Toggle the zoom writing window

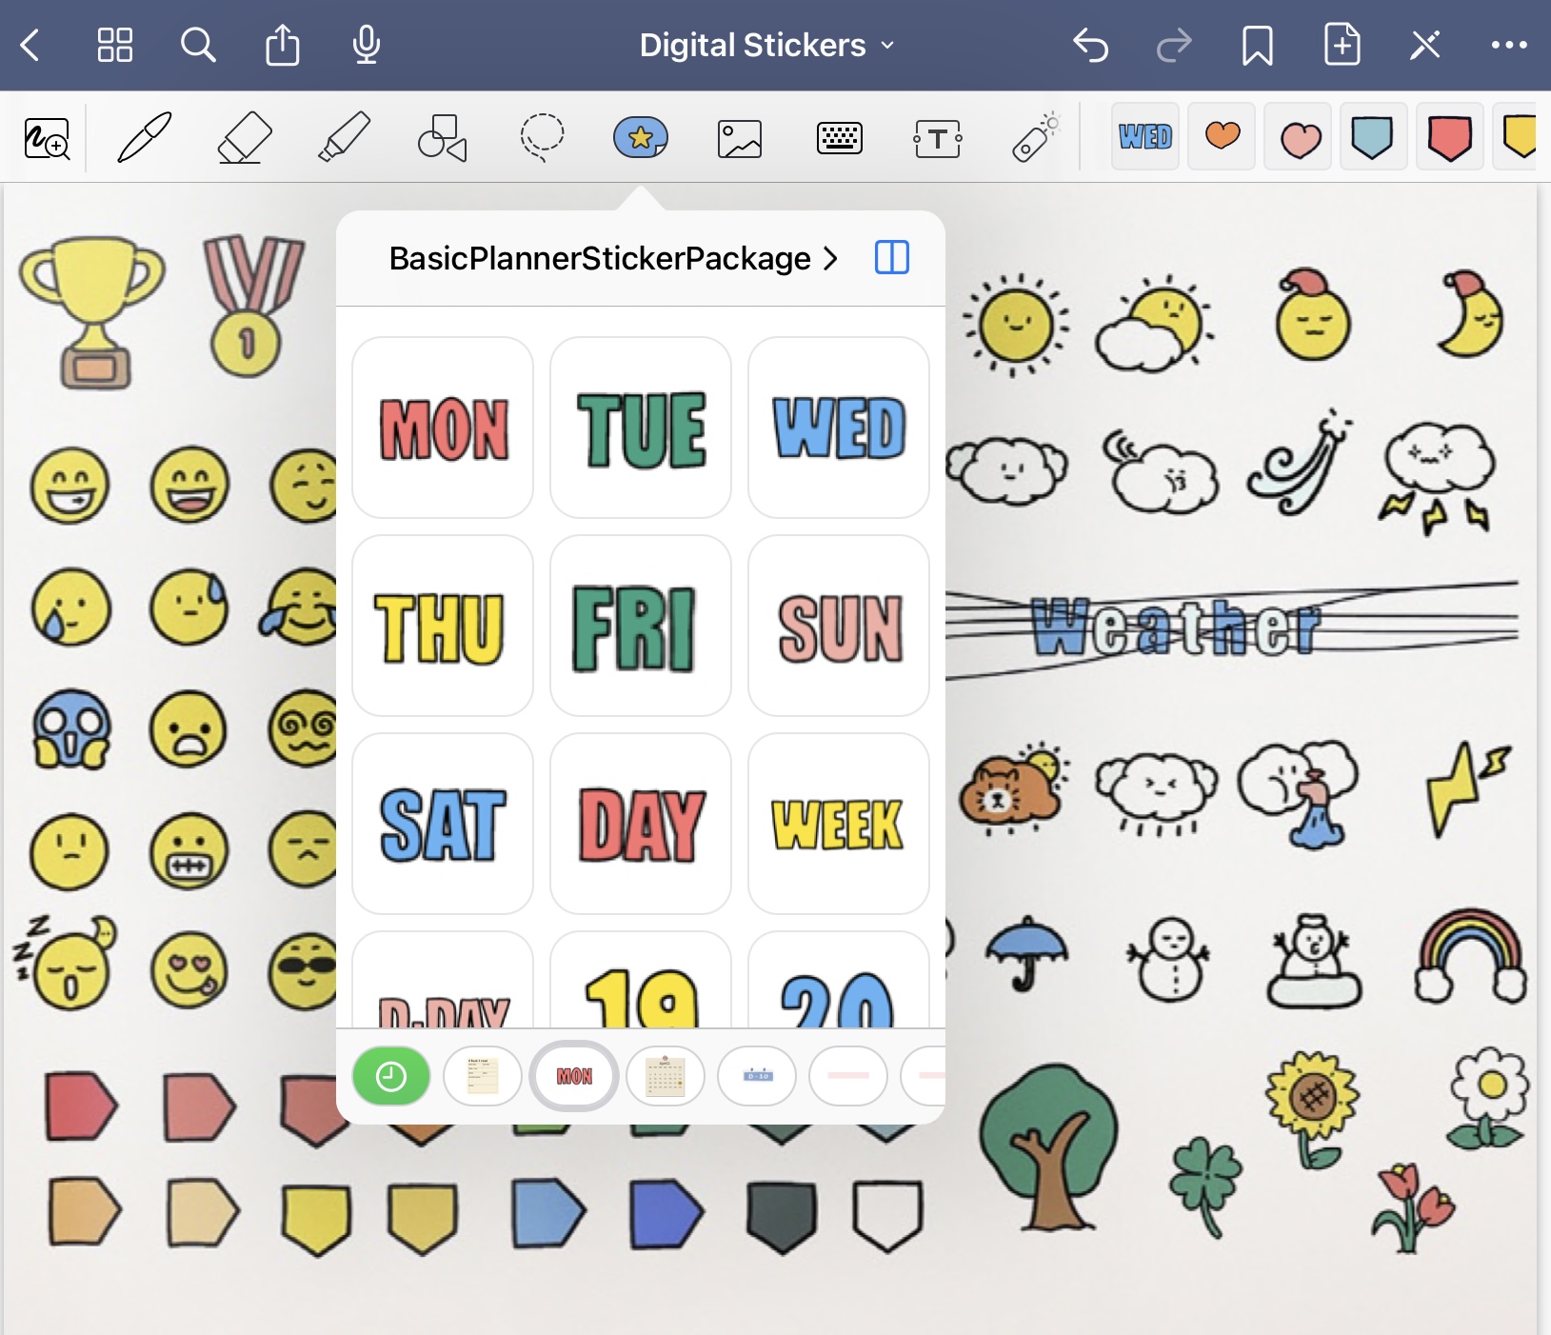pos(46,138)
